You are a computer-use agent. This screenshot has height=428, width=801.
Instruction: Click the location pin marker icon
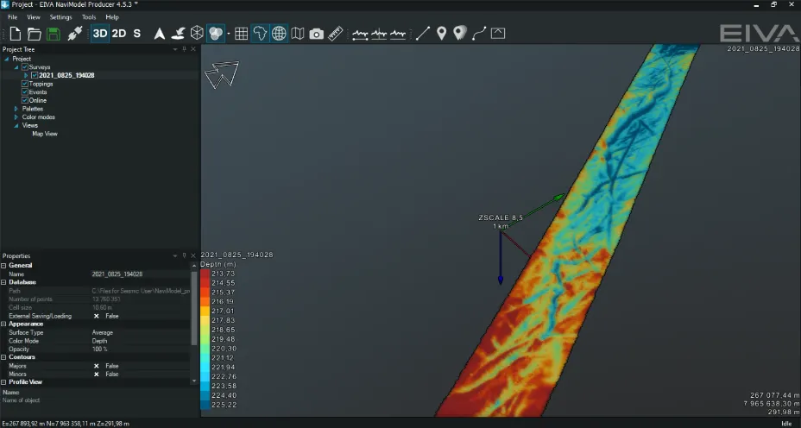[441, 34]
